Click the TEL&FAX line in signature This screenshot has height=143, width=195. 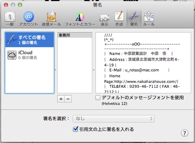pyautogui.click(x=142, y=86)
